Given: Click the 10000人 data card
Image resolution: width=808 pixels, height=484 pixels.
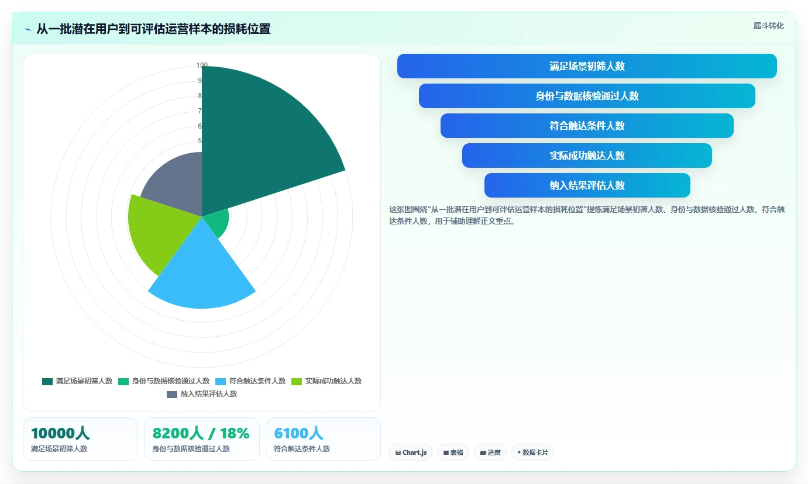Looking at the screenshot, I should 80,439.
